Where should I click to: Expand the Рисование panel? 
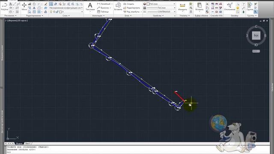pos(10,16)
